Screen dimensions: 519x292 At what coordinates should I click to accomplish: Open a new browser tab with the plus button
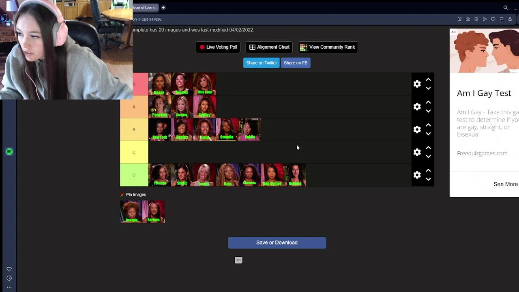click(163, 8)
